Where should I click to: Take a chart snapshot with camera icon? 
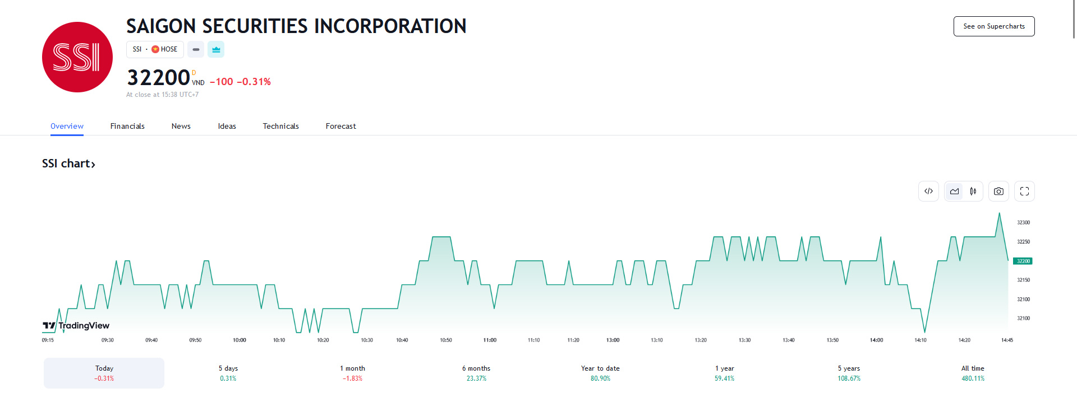coord(998,191)
